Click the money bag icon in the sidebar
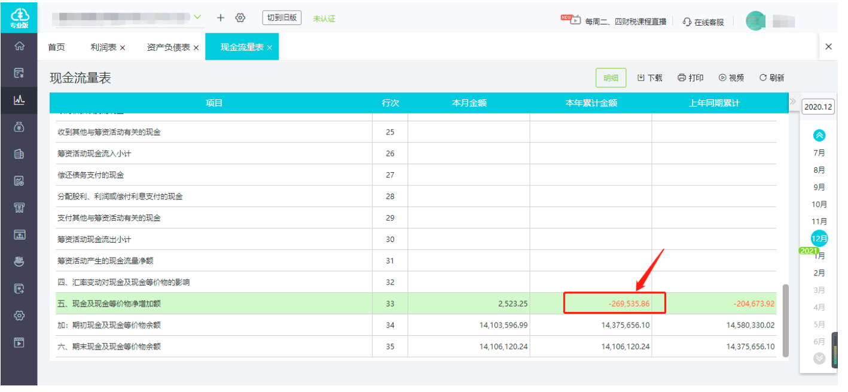 19,127
